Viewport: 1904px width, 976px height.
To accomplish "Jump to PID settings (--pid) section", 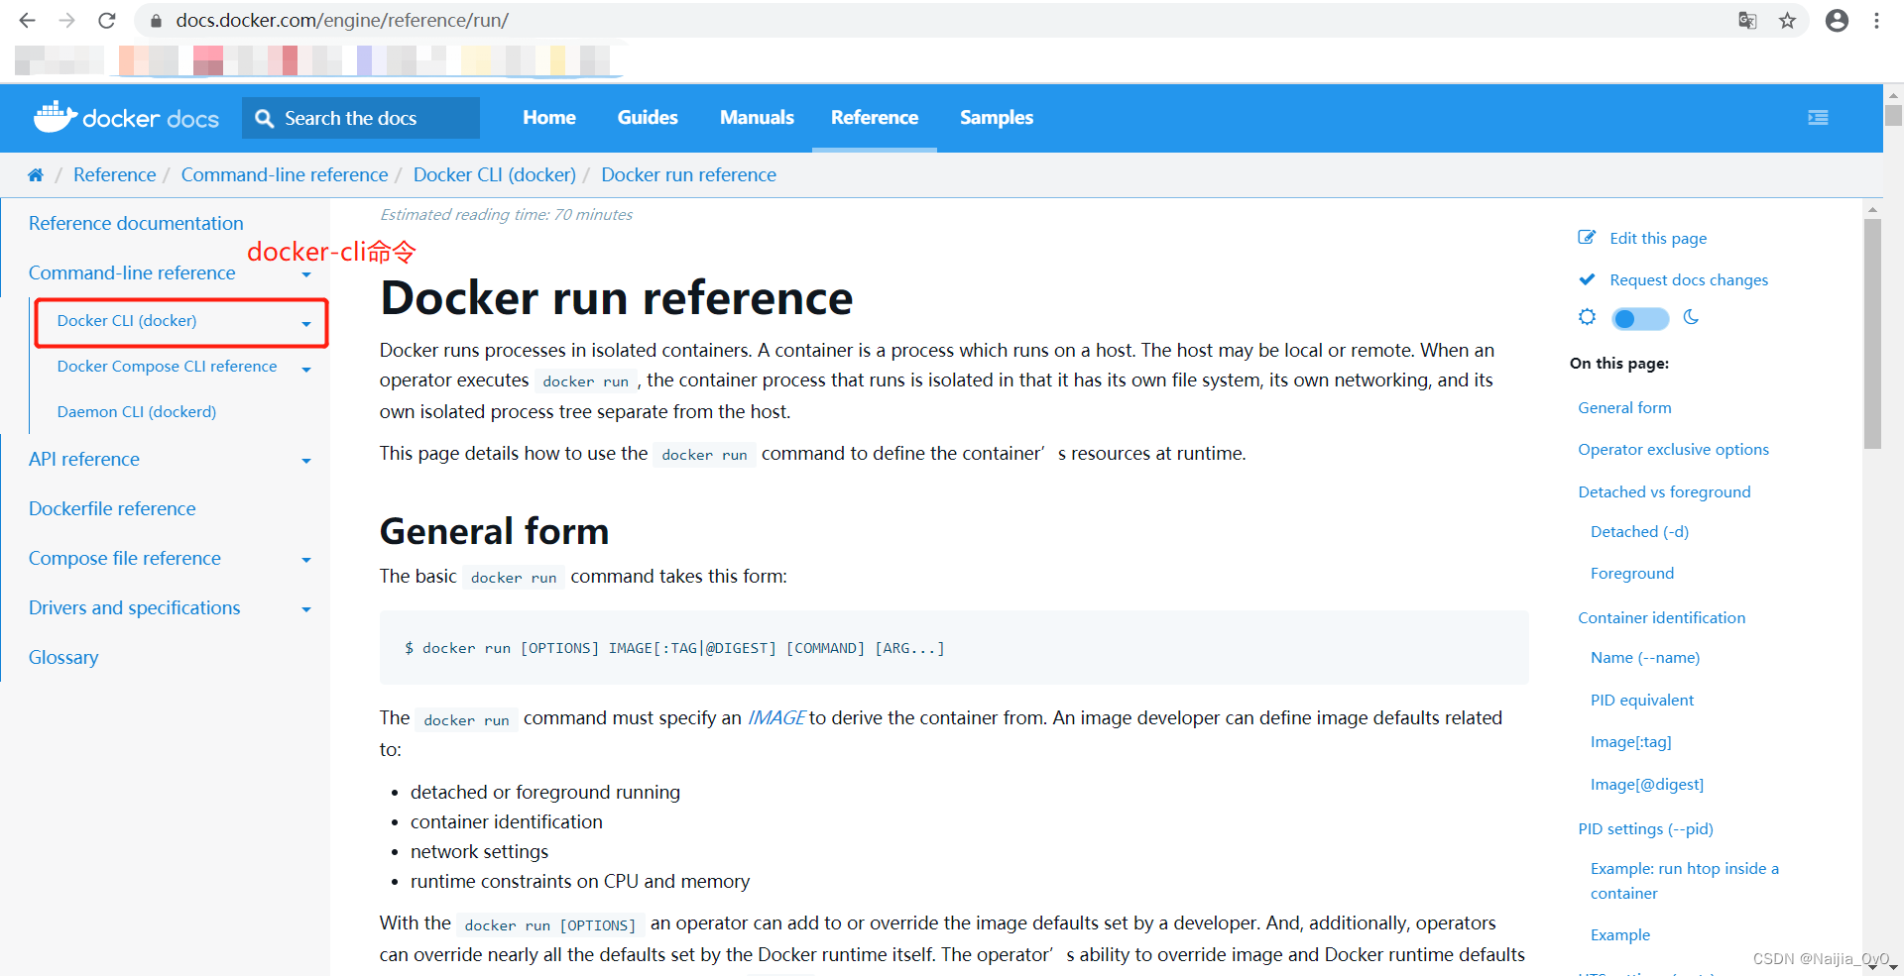I will pos(1646,828).
